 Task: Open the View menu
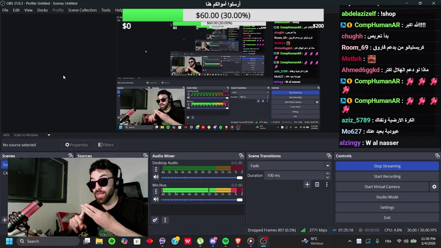tap(28, 10)
